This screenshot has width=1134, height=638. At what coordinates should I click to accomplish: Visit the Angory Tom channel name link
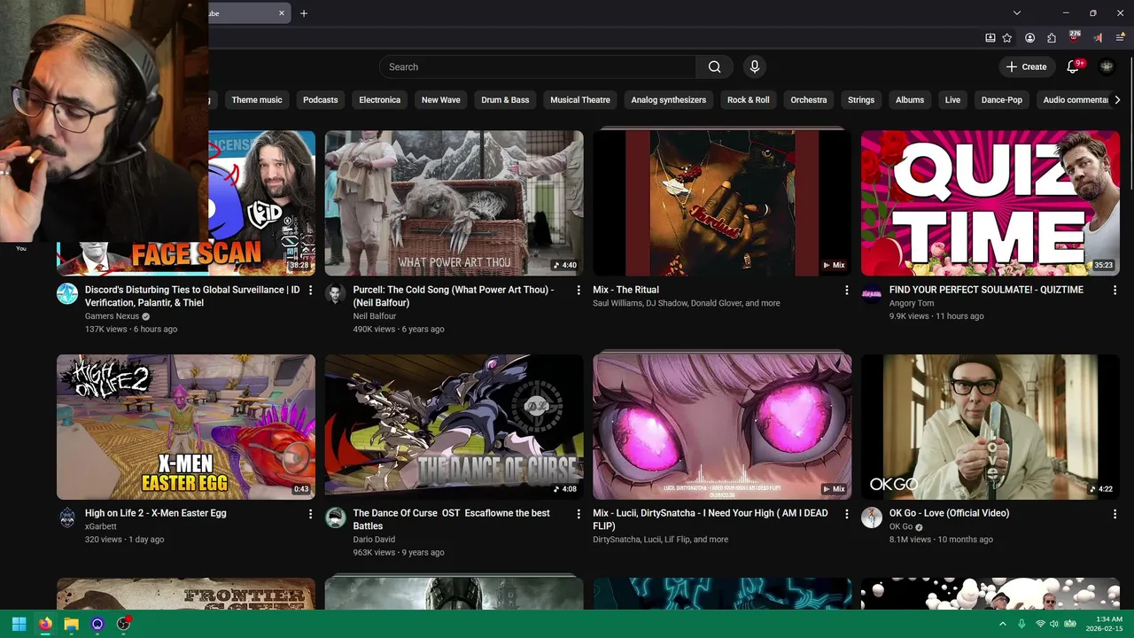pyautogui.click(x=912, y=303)
